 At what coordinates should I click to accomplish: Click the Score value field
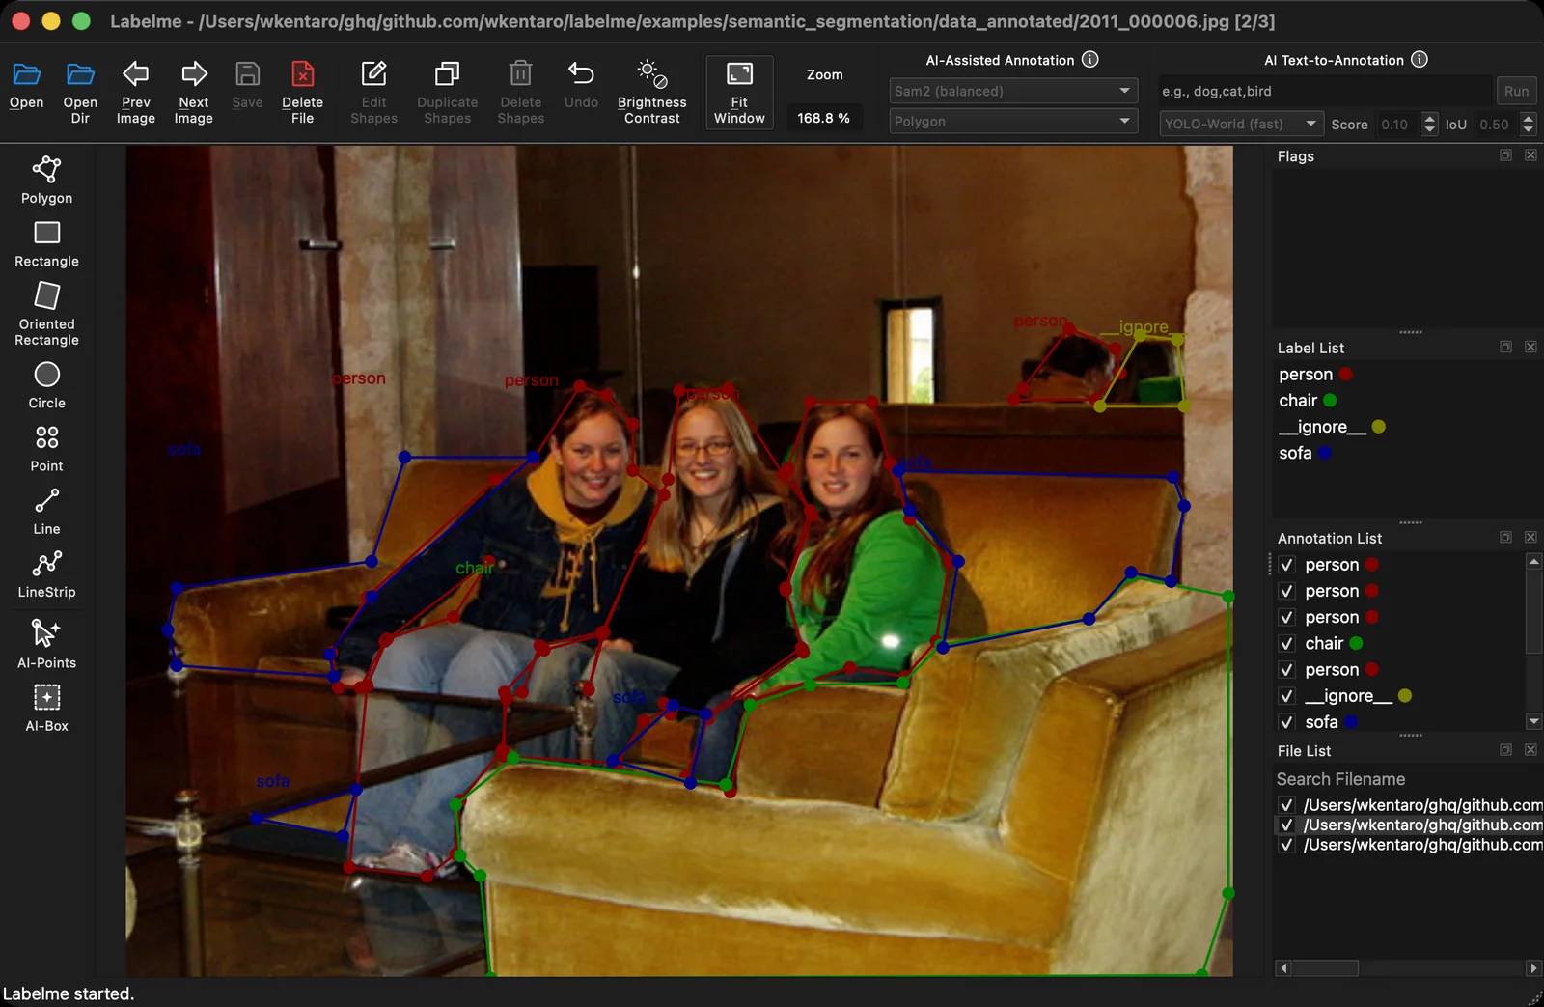pos(1397,124)
